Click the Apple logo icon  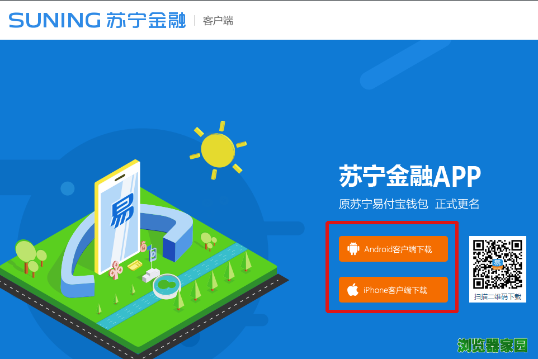tap(353, 289)
